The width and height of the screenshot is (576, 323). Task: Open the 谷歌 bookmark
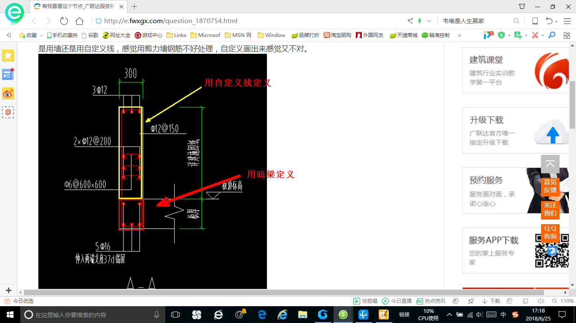[90, 35]
